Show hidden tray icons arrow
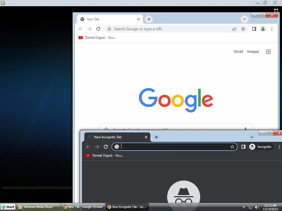Viewport: 282px width, 211px height. coord(244,207)
